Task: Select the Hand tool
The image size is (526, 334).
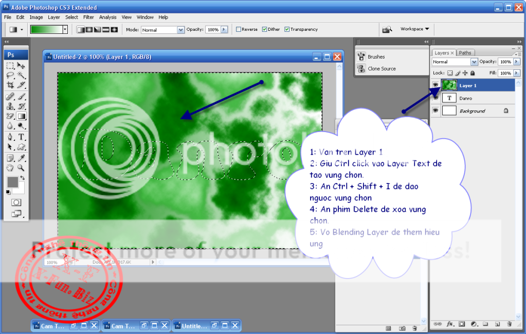Action: (x=10, y=168)
